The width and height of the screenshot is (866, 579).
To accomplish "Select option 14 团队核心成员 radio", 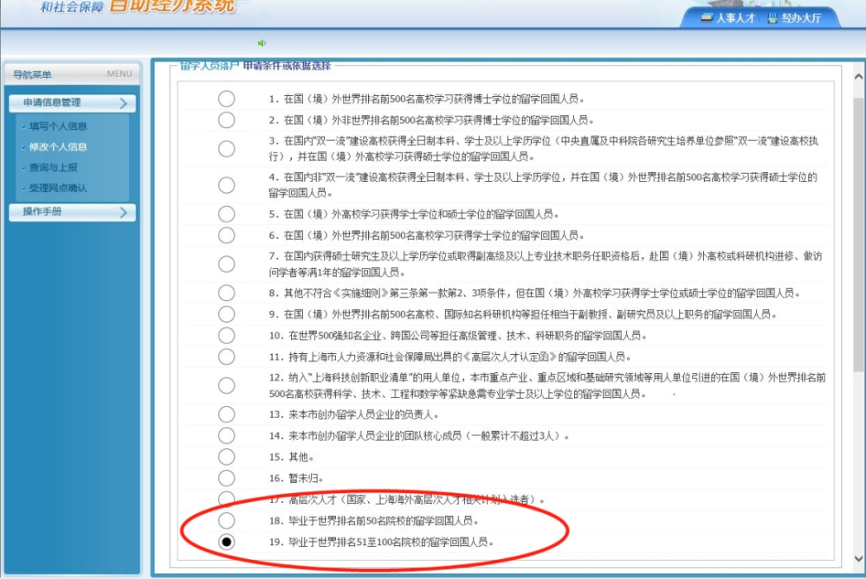I will (226, 435).
